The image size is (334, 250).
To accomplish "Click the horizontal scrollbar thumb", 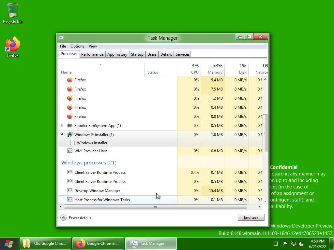I will point(156,207).
